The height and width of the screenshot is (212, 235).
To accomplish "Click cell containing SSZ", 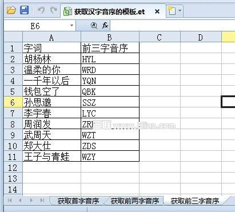I will (x=110, y=102).
